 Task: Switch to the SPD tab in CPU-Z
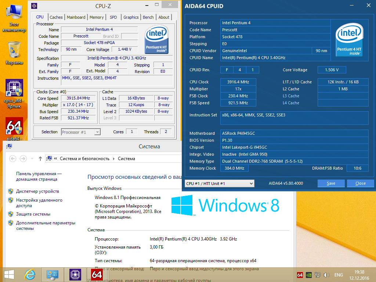point(113,17)
